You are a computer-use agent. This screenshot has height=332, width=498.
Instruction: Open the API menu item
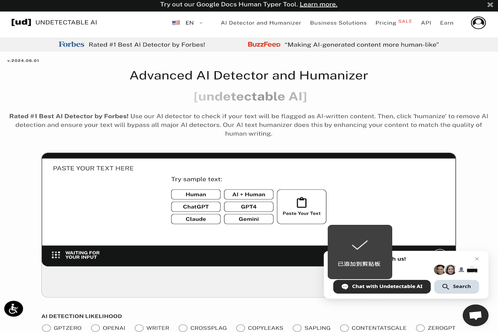coord(426,23)
